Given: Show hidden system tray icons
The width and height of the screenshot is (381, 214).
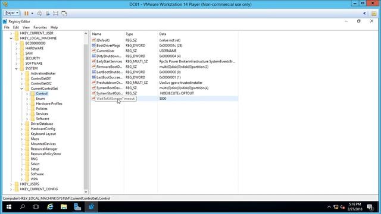Looking at the screenshot, I should click(329, 207).
